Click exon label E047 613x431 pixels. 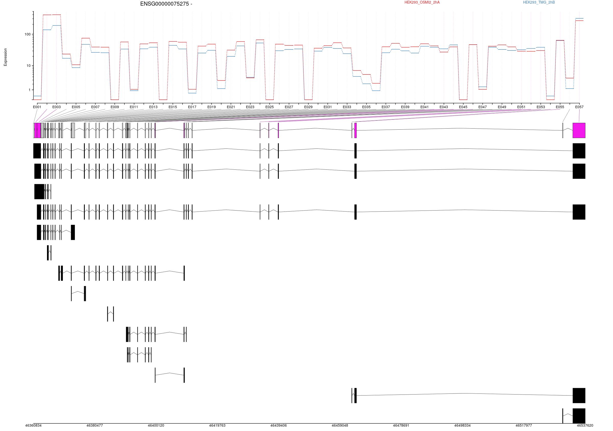tap(482, 107)
